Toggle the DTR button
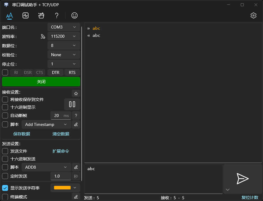Viewport: 263px width, 201px height. pos(56,72)
